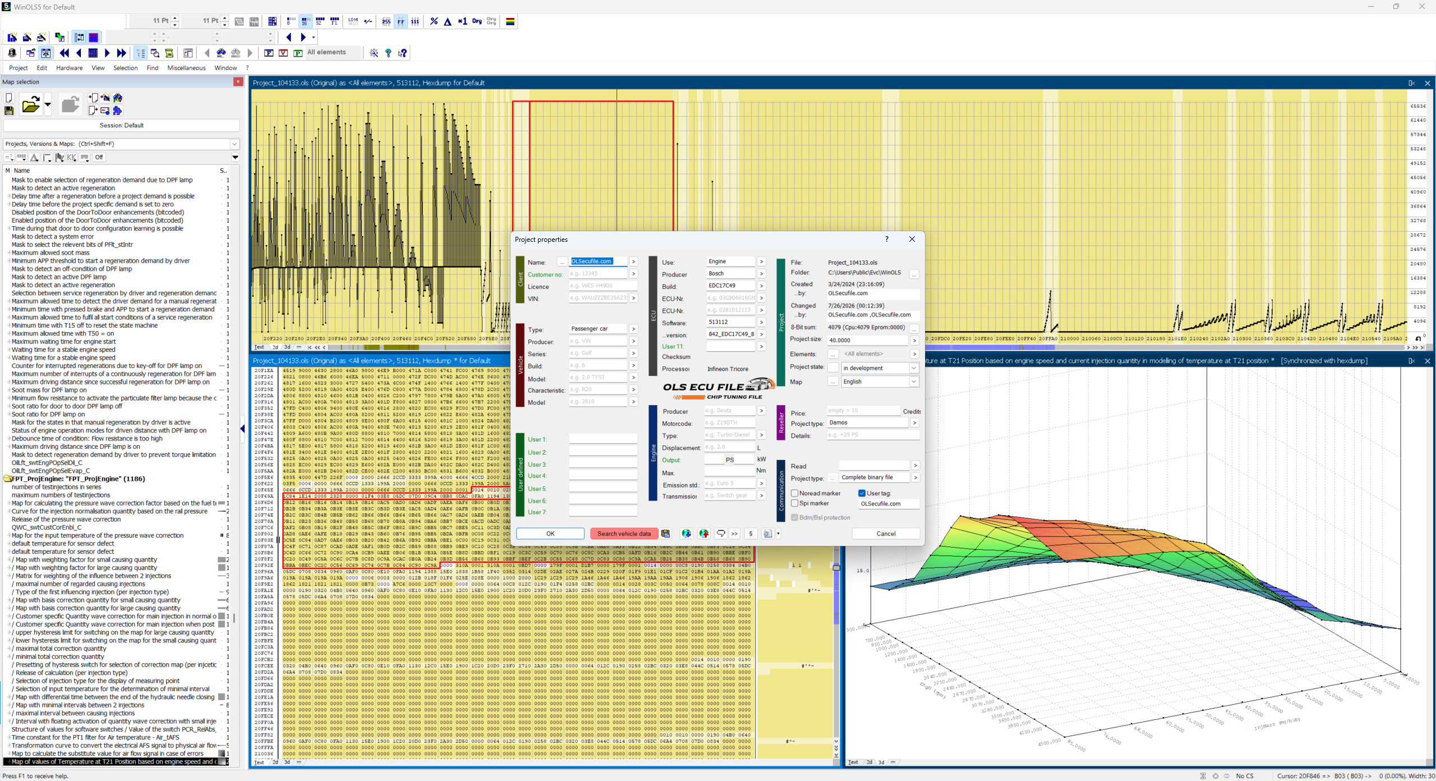Toggle the blue window view button
This screenshot has width=1436, height=781.
pos(94,38)
